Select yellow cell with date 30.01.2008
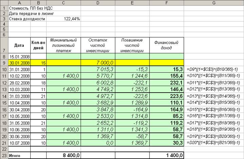The width and height of the screenshot is (244, 159). pyautogui.click(x=20, y=63)
